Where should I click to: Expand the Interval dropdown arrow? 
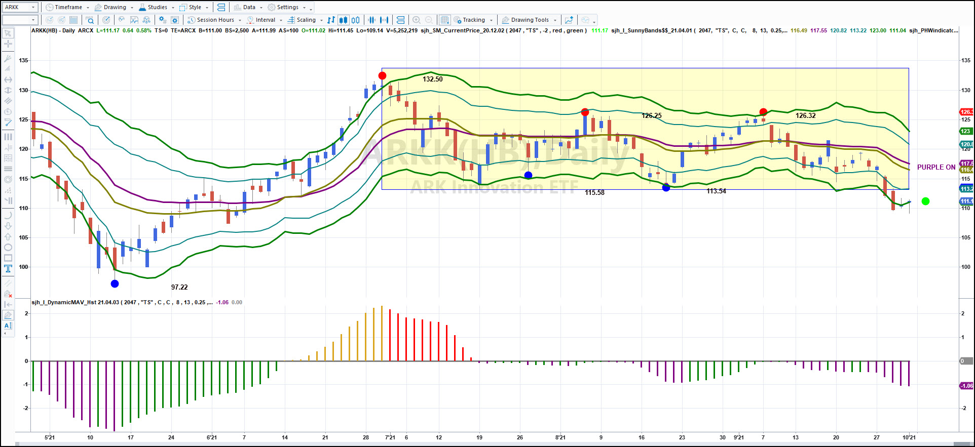[281, 20]
